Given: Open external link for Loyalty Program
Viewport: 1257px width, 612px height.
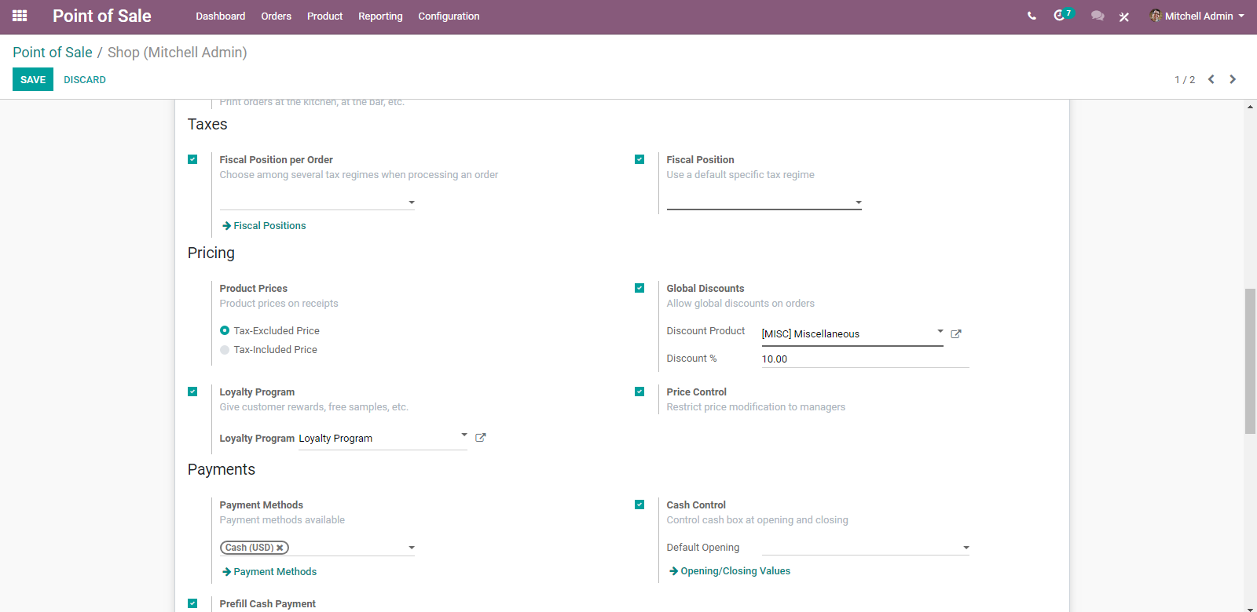Looking at the screenshot, I should click(481, 438).
